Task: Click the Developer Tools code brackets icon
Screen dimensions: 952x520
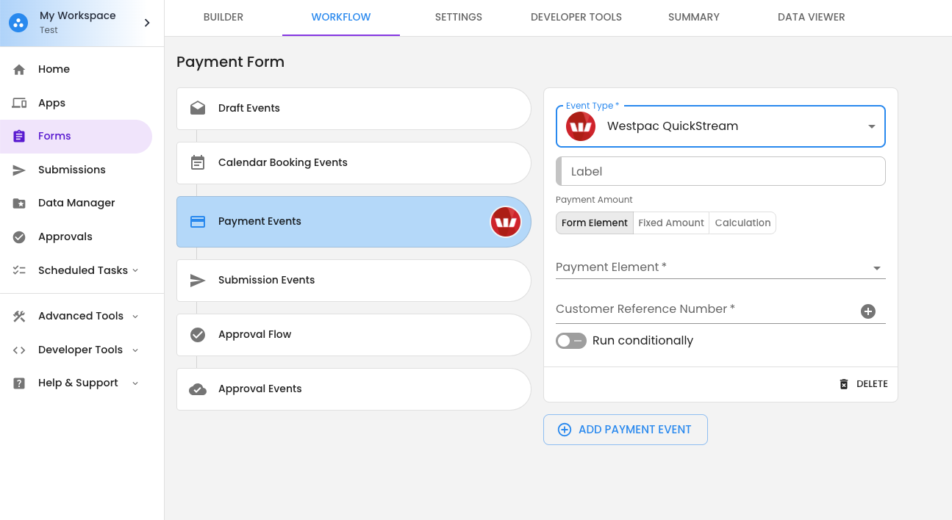Action: (19, 350)
